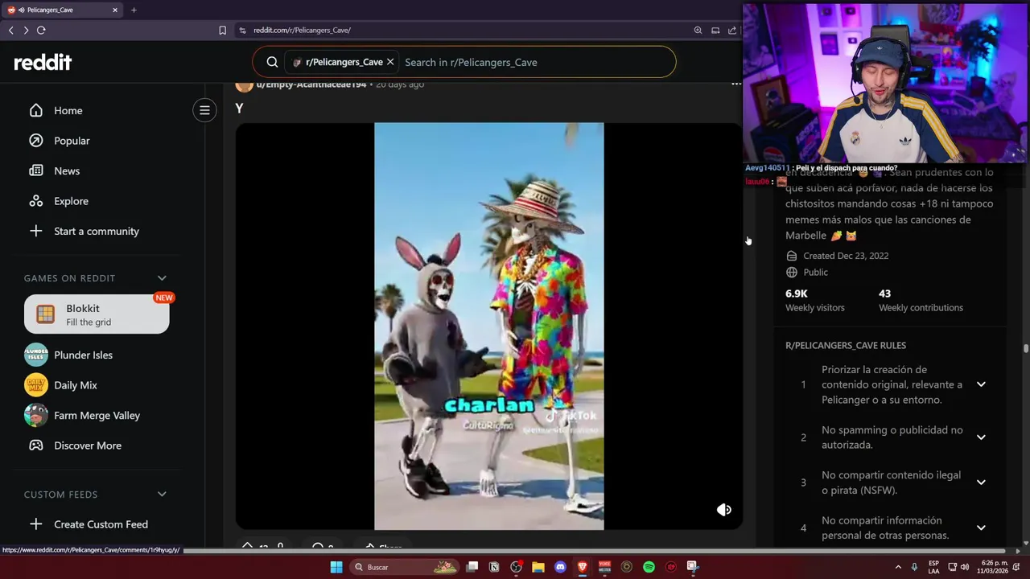1030x579 pixels.
Task: Click the video post player
Action: (488, 326)
